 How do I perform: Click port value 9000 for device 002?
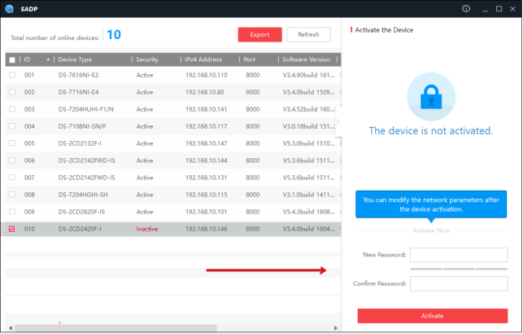tap(252, 92)
